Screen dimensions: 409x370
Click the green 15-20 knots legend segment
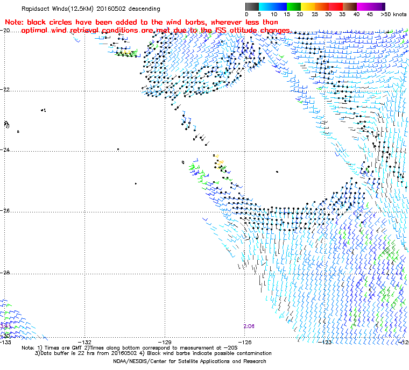pyautogui.click(x=294, y=6)
